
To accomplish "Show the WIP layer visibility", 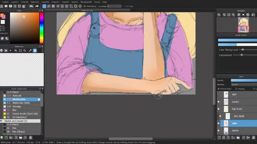I will point(218,94).
